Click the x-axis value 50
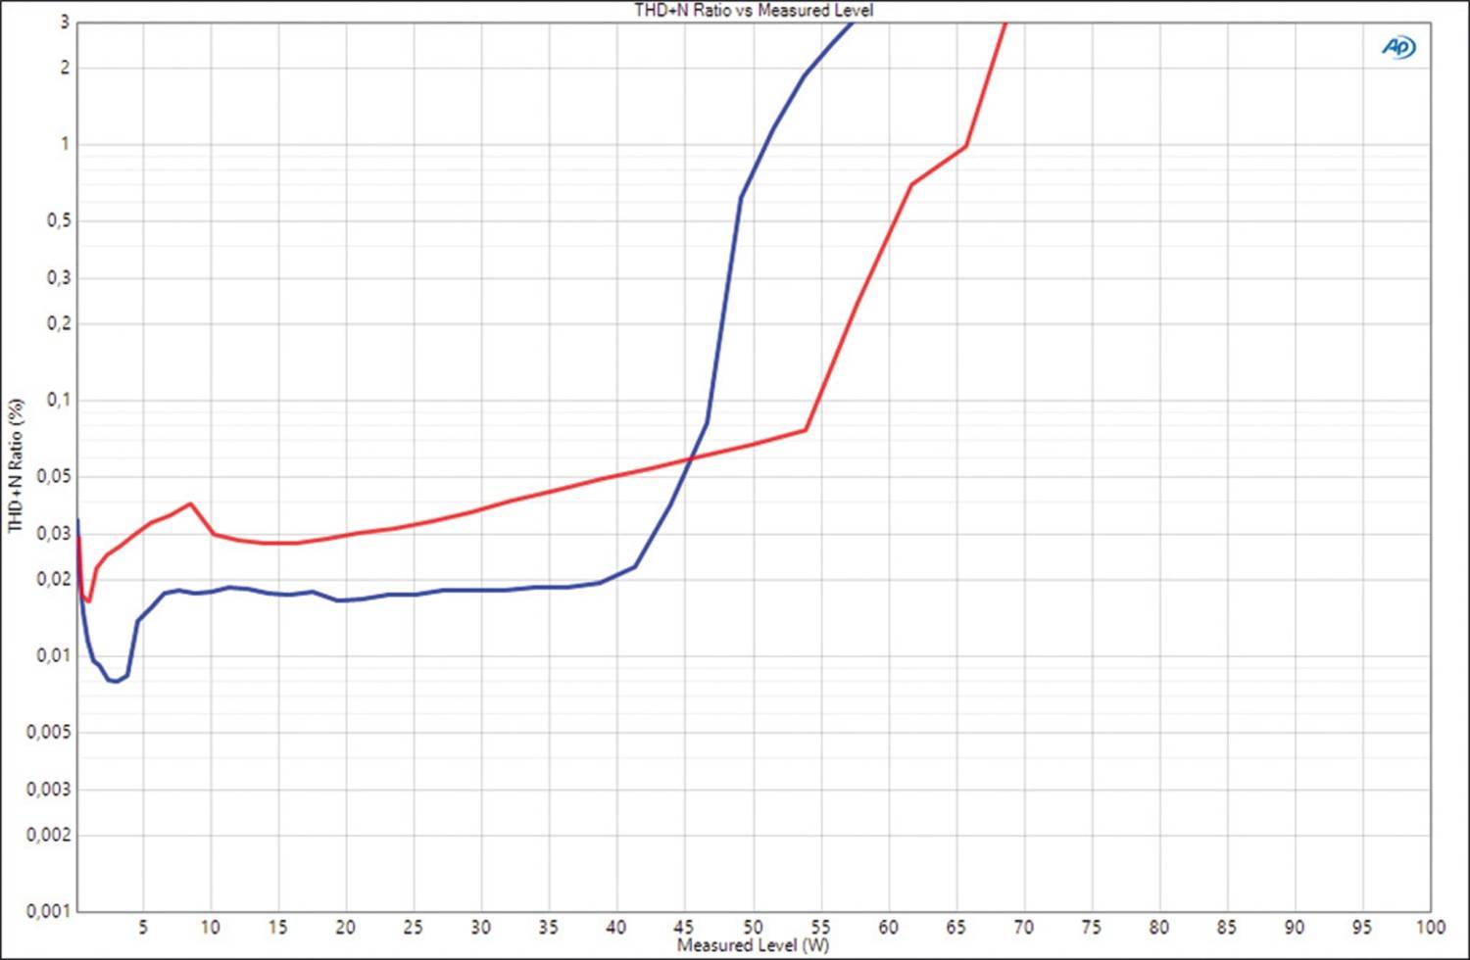This screenshot has width=1470, height=960. tap(753, 927)
